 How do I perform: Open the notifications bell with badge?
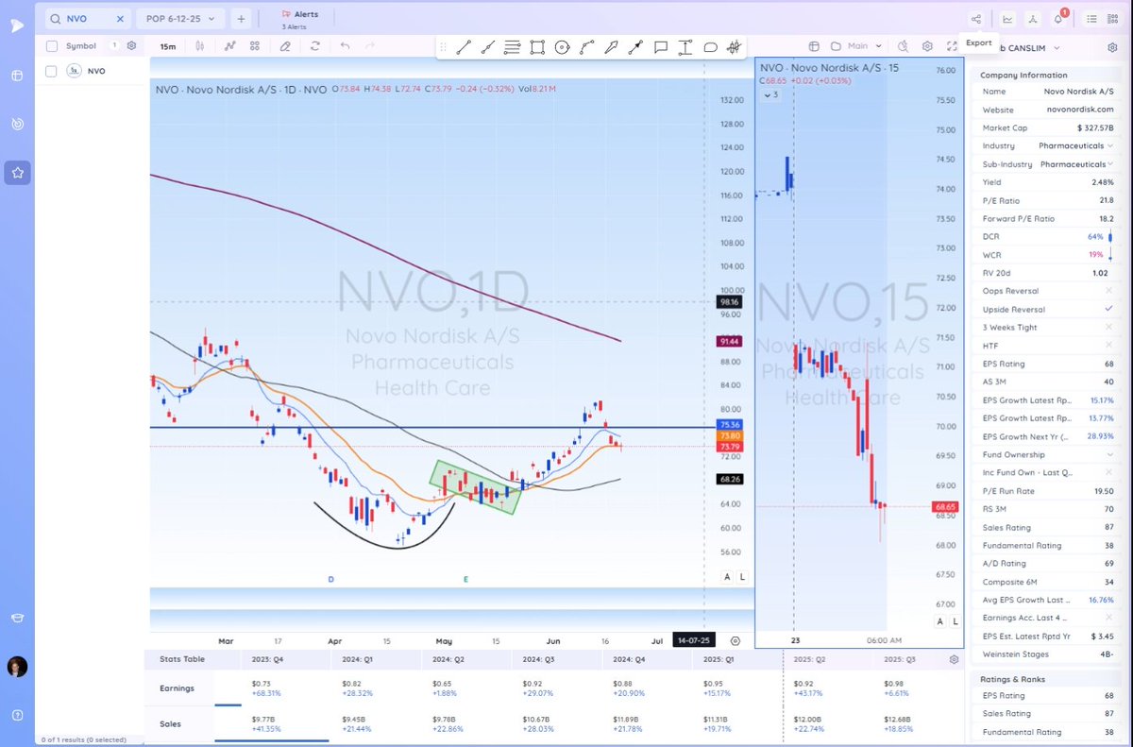(1058, 18)
